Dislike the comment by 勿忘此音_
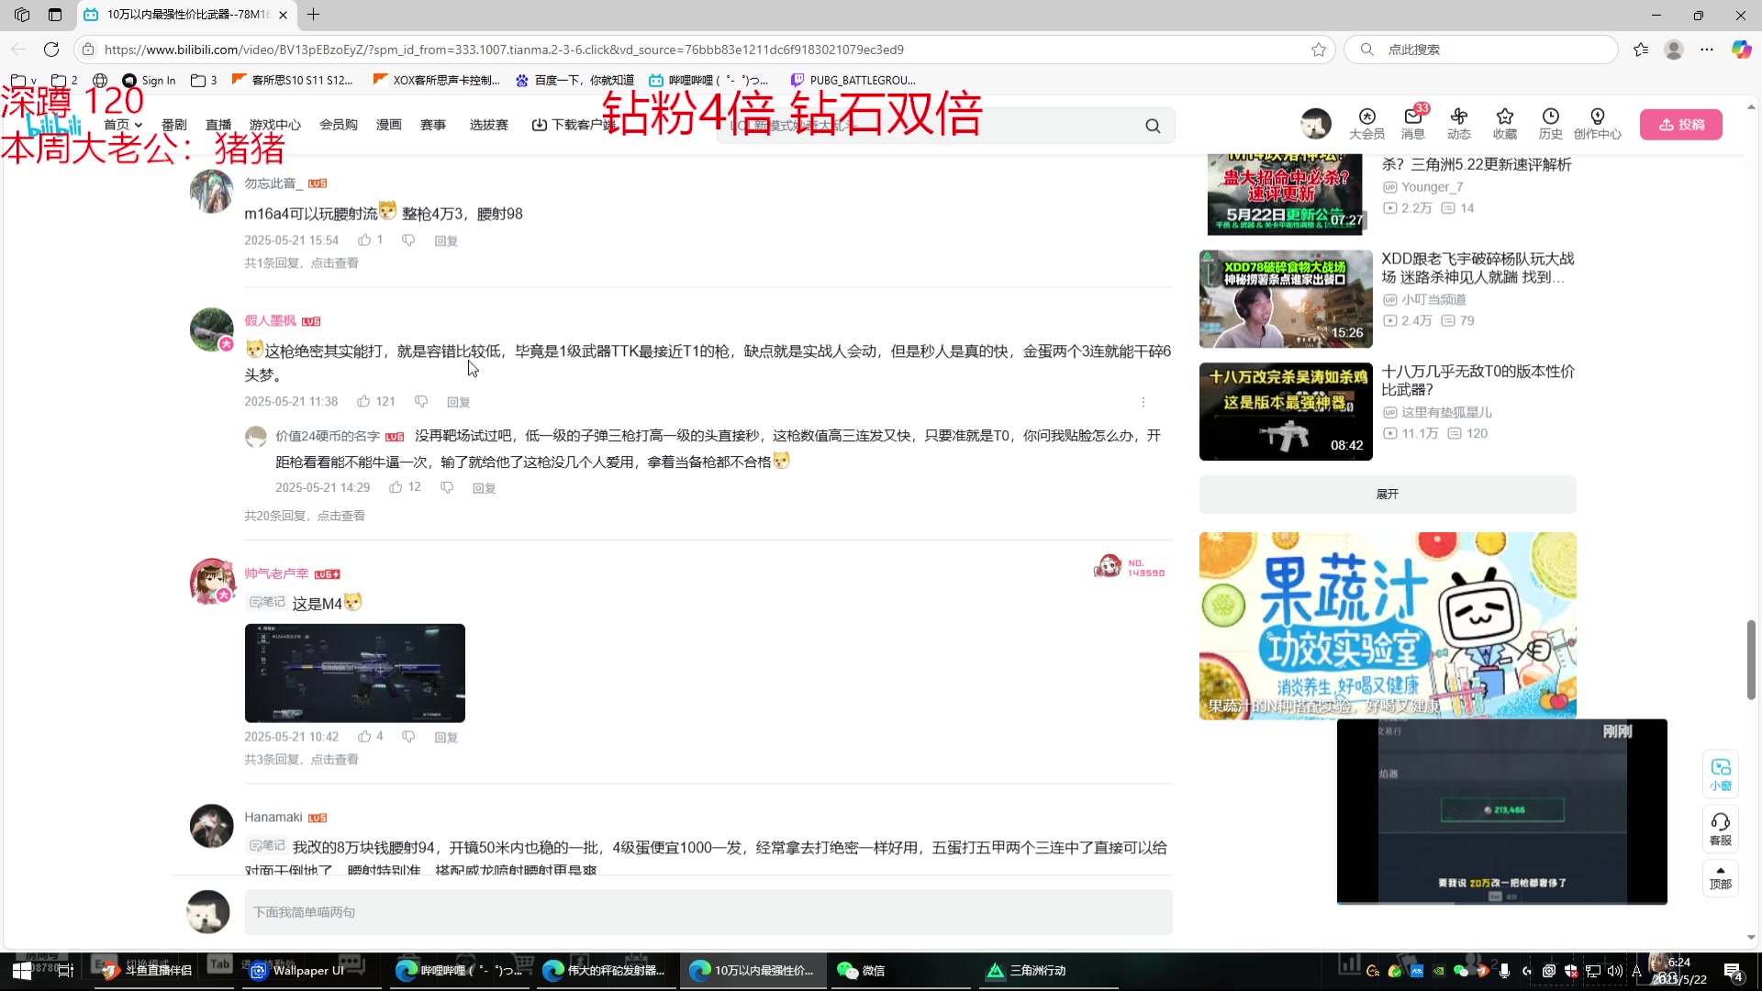This screenshot has width=1762, height=991. 408,240
